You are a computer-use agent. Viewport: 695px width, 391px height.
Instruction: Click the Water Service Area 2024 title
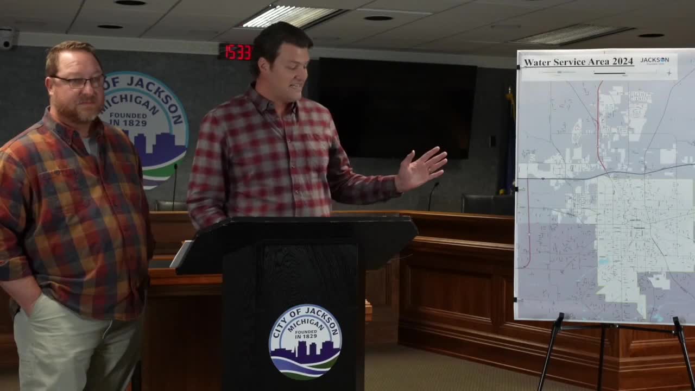(578, 62)
